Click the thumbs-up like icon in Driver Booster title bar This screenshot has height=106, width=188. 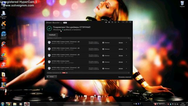106,22
